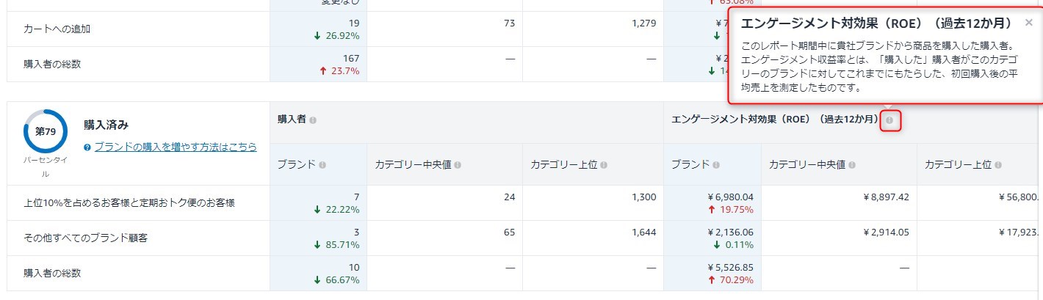This screenshot has height=300, width=1043.
Task: Click the 167 total buyers value cell
Action: pyautogui.click(x=318, y=64)
